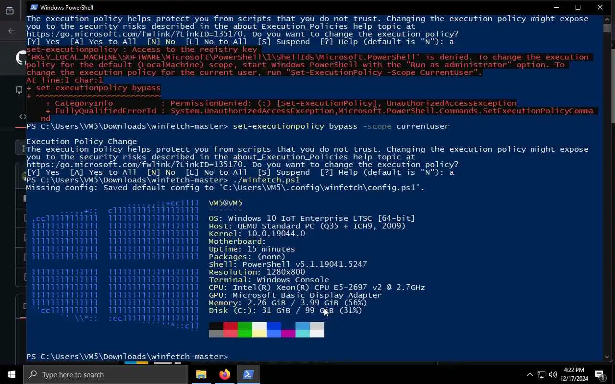Viewport: 615px width, 384px height.
Task: Click the 'Terminal: Windows Console' line
Action: [269, 280]
